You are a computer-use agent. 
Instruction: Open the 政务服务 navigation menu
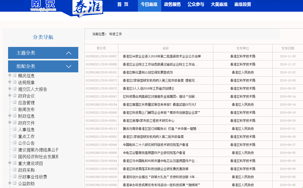[x=172, y=4]
